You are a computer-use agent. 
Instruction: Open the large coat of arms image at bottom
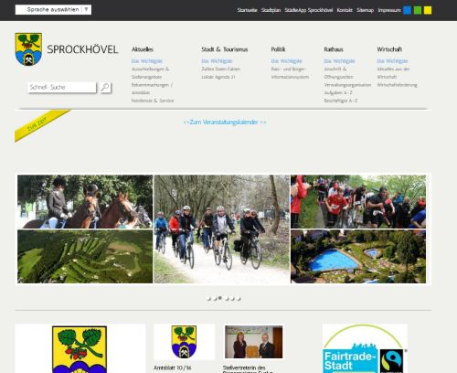point(80,349)
